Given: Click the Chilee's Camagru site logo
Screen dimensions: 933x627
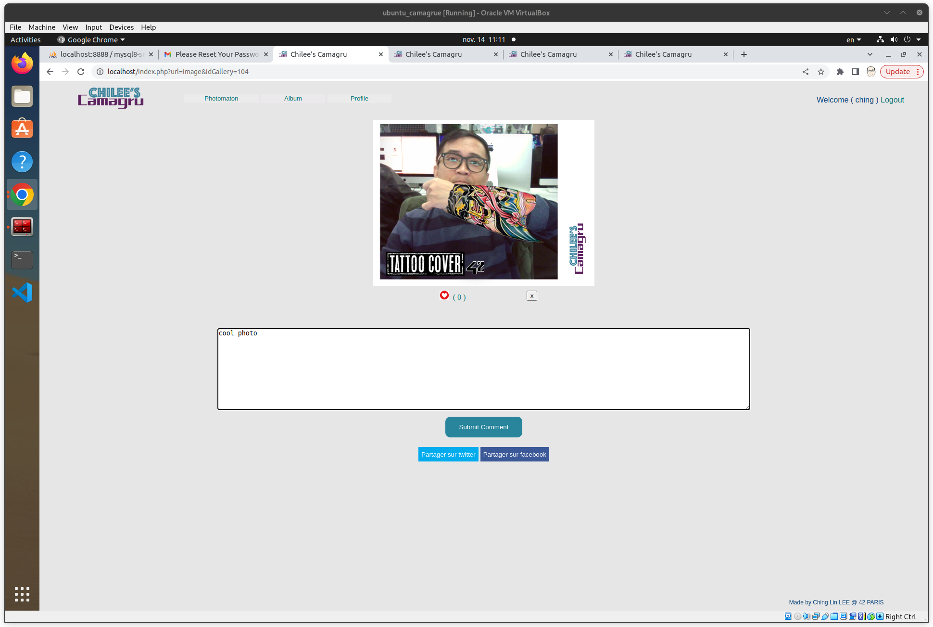Looking at the screenshot, I should coord(111,98).
